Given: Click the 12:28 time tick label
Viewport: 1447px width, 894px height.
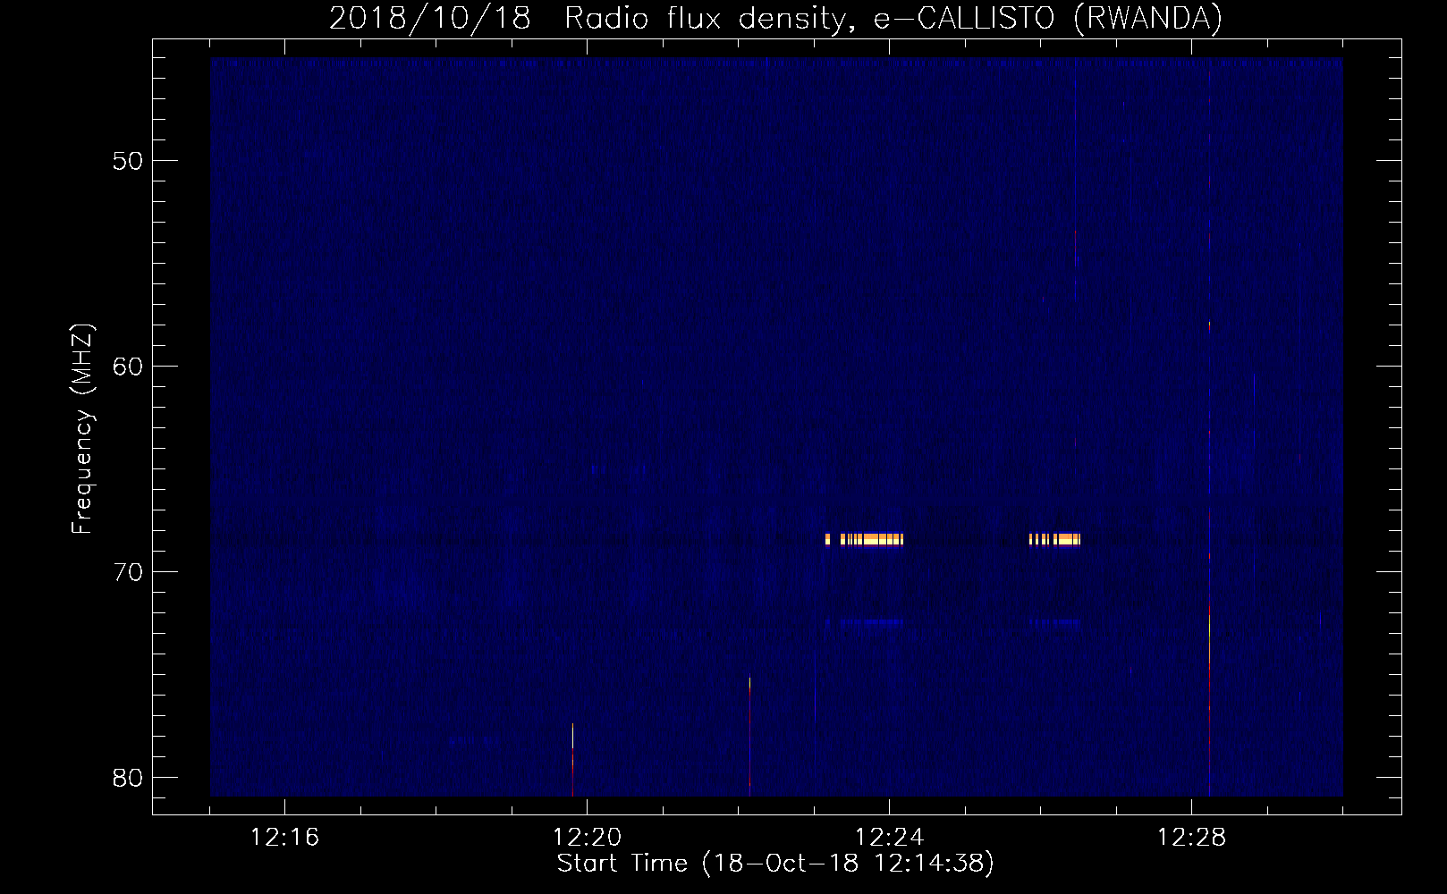Looking at the screenshot, I should tap(1191, 838).
